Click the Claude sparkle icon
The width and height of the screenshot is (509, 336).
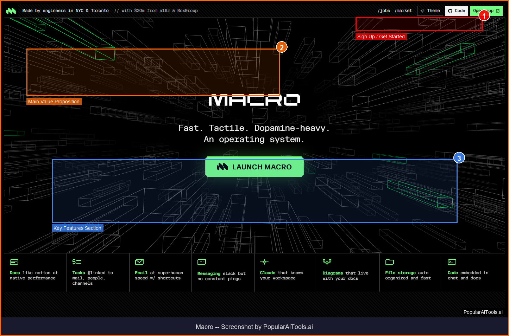[264, 262]
